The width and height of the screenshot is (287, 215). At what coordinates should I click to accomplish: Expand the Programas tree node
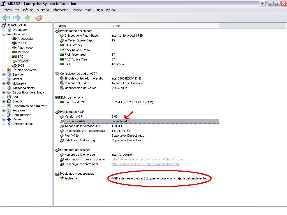4,110
